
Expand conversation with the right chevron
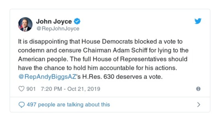[x=199, y=104]
